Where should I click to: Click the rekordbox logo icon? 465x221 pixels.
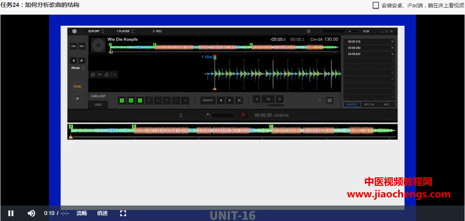75,31
